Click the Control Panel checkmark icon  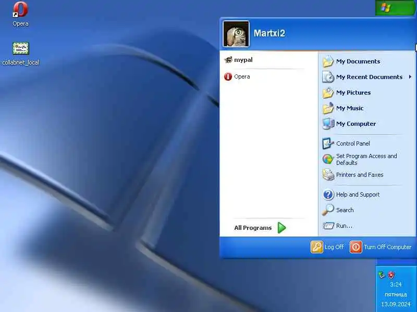tap(328, 144)
